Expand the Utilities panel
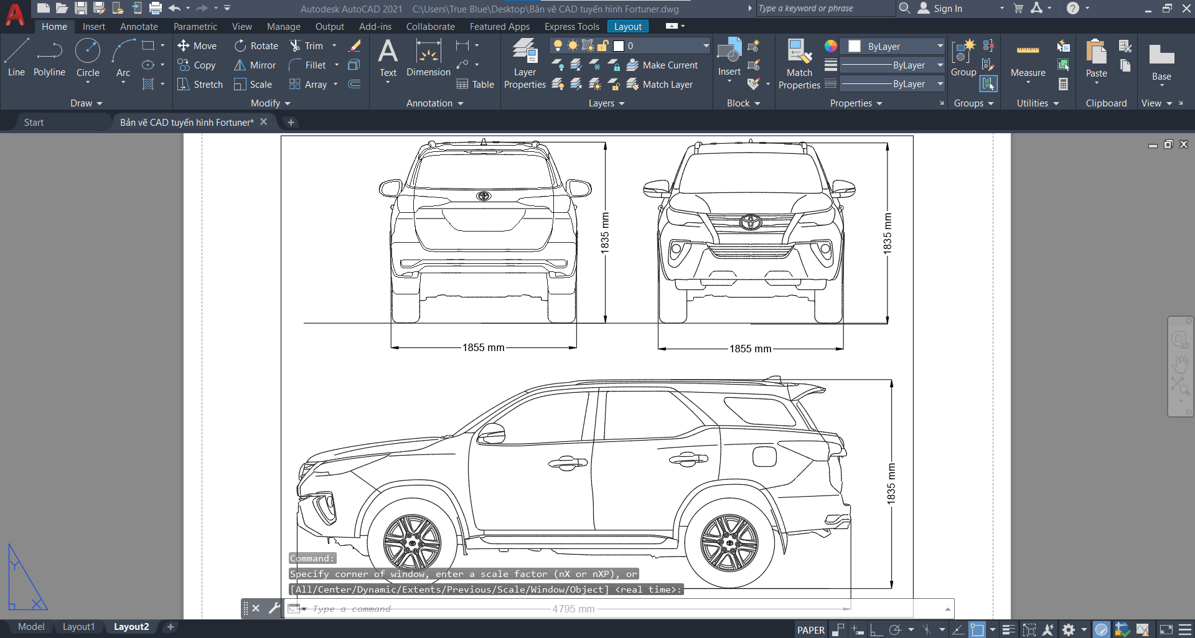 [x=1038, y=103]
